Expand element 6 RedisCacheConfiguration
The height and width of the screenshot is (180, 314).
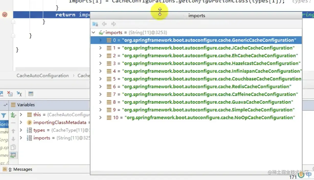click(x=100, y=87)
